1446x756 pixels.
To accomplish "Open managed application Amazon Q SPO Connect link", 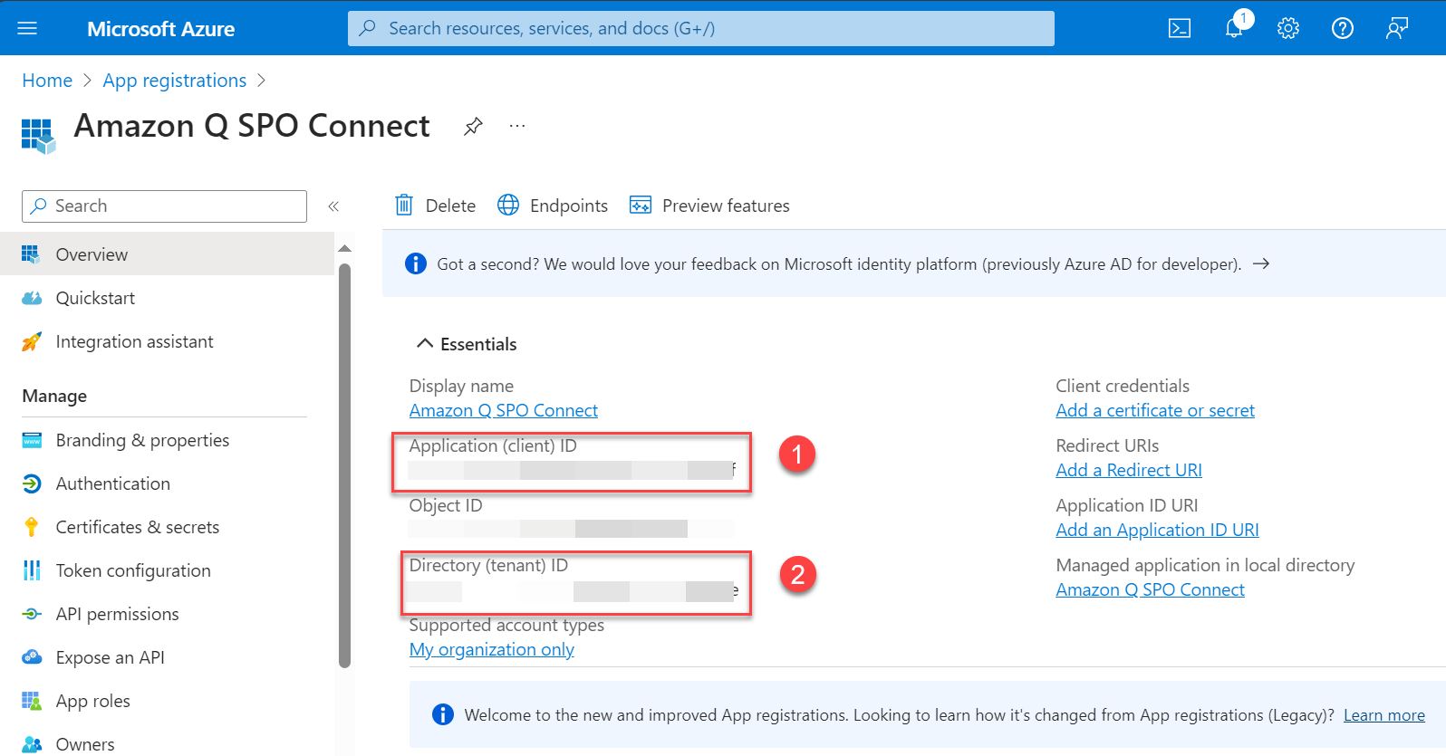I will pyautogui.click(x=1150, y=589).
